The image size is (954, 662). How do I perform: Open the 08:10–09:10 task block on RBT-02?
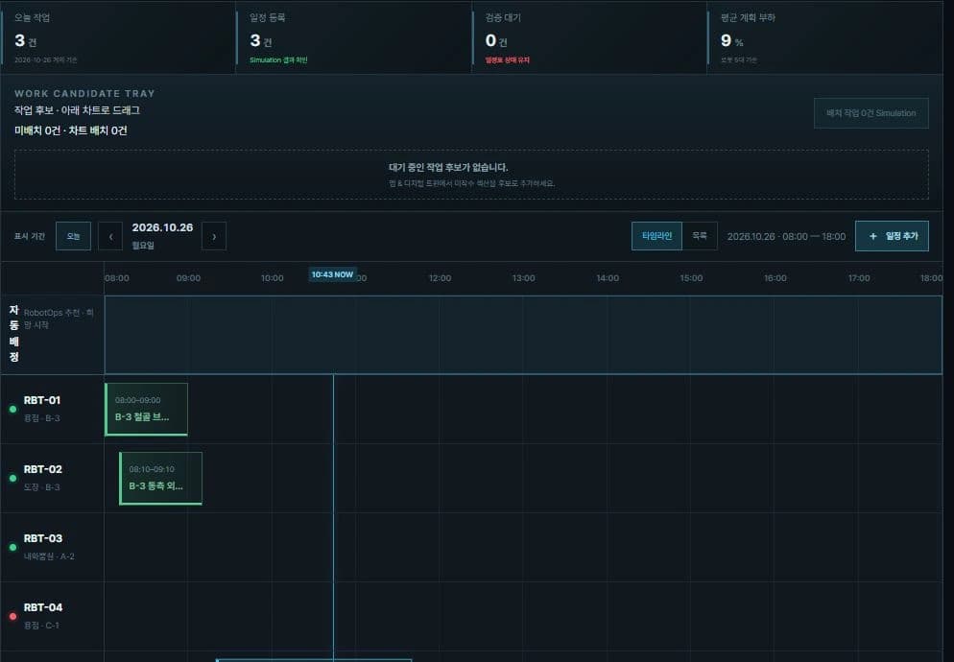160,478
